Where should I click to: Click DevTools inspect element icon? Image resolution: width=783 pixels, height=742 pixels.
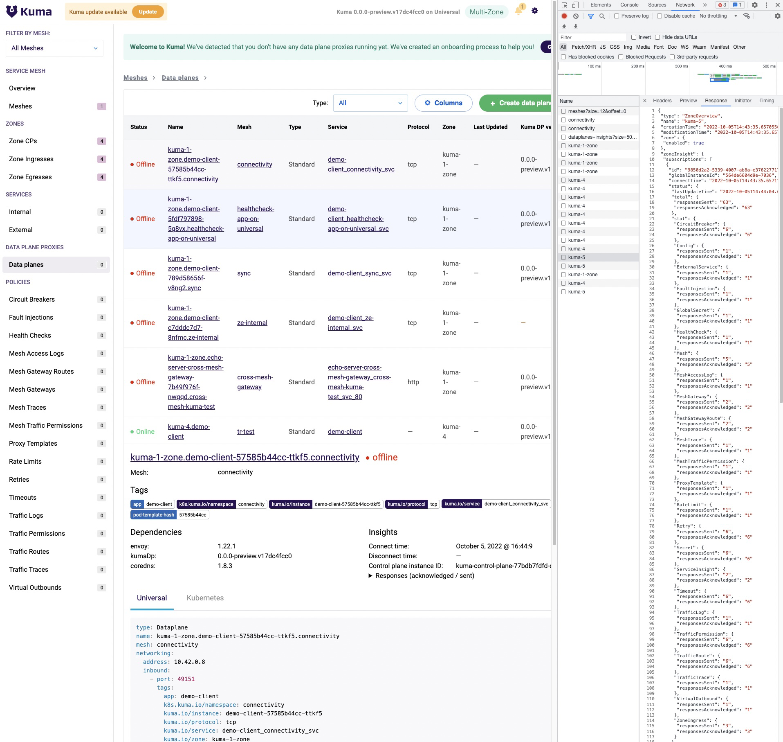564,5
